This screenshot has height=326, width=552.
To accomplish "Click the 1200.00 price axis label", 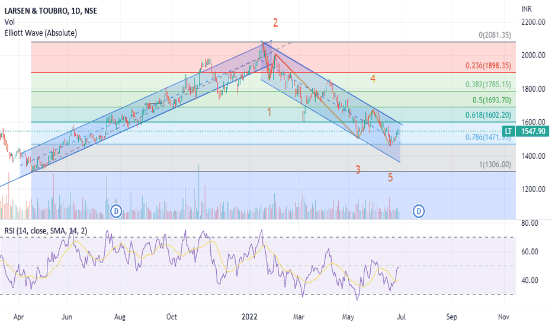I will [x=533, y=189].
